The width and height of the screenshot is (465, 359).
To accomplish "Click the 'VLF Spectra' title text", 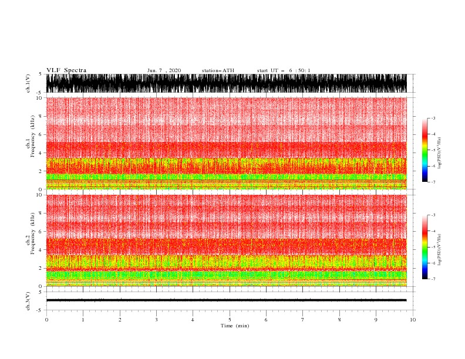I will pyautogui.click(x=66, y=70).
